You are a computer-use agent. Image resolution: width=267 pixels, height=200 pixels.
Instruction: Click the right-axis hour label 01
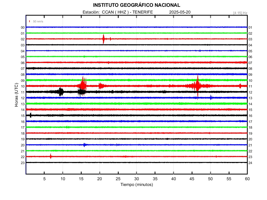(250, 28)
